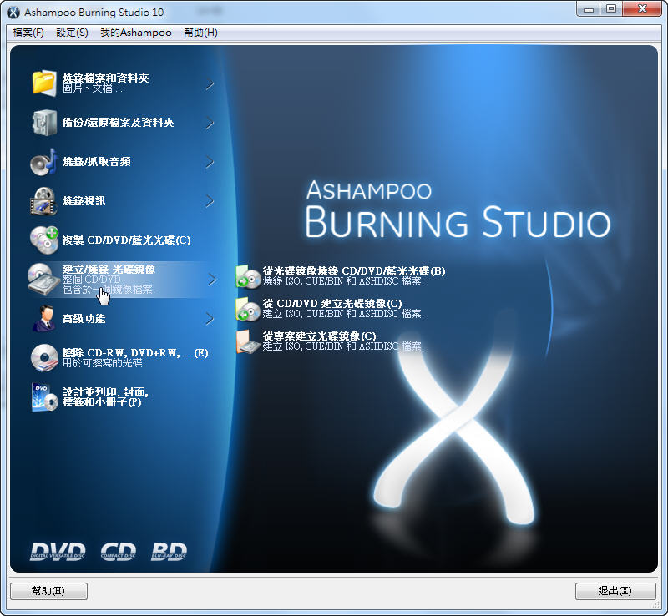668x616 pixels.
Task: Click the film reel video burning icon
Action: [44, 201]
